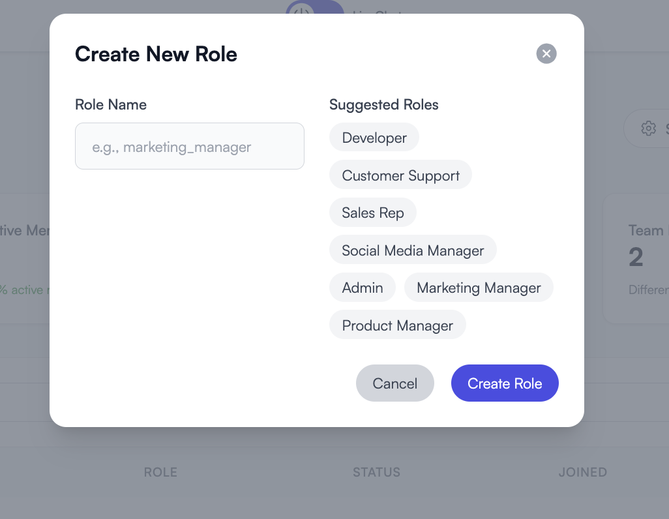This screenshot has width=669, height=519.
Task: Click the Role Name input field
Action: (x=190, y=146)
